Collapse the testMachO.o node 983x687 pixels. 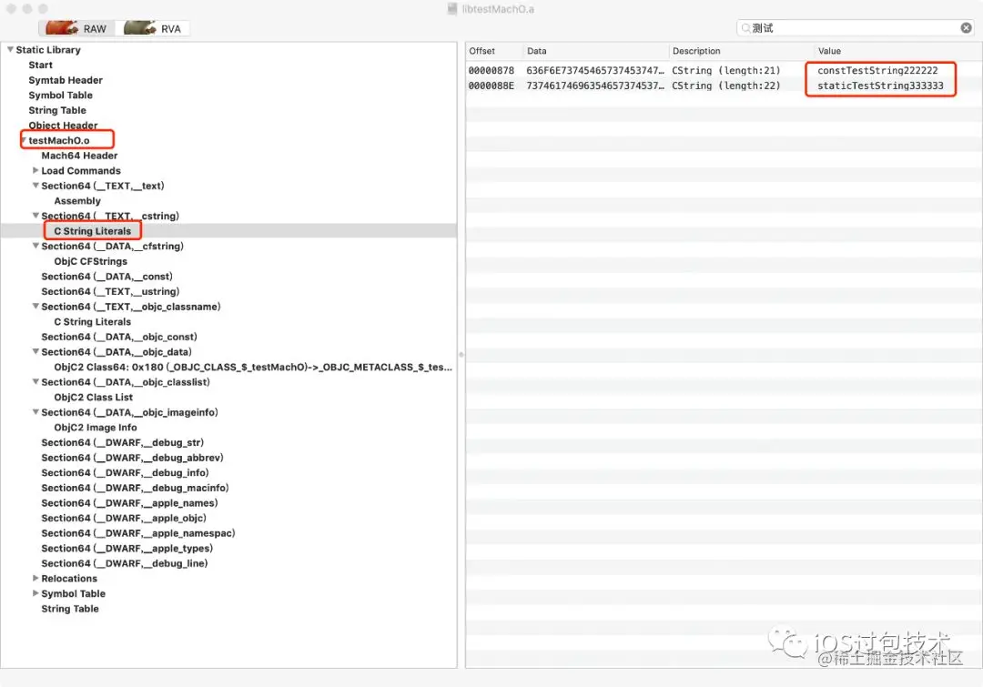(x=23, y=140)
